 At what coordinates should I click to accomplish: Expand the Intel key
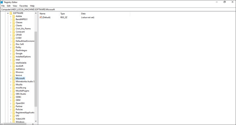11,60
